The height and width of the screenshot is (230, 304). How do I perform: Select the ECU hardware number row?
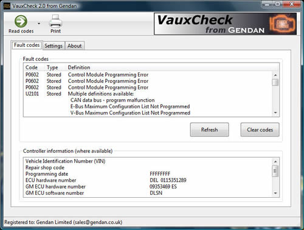coord(148,180)
